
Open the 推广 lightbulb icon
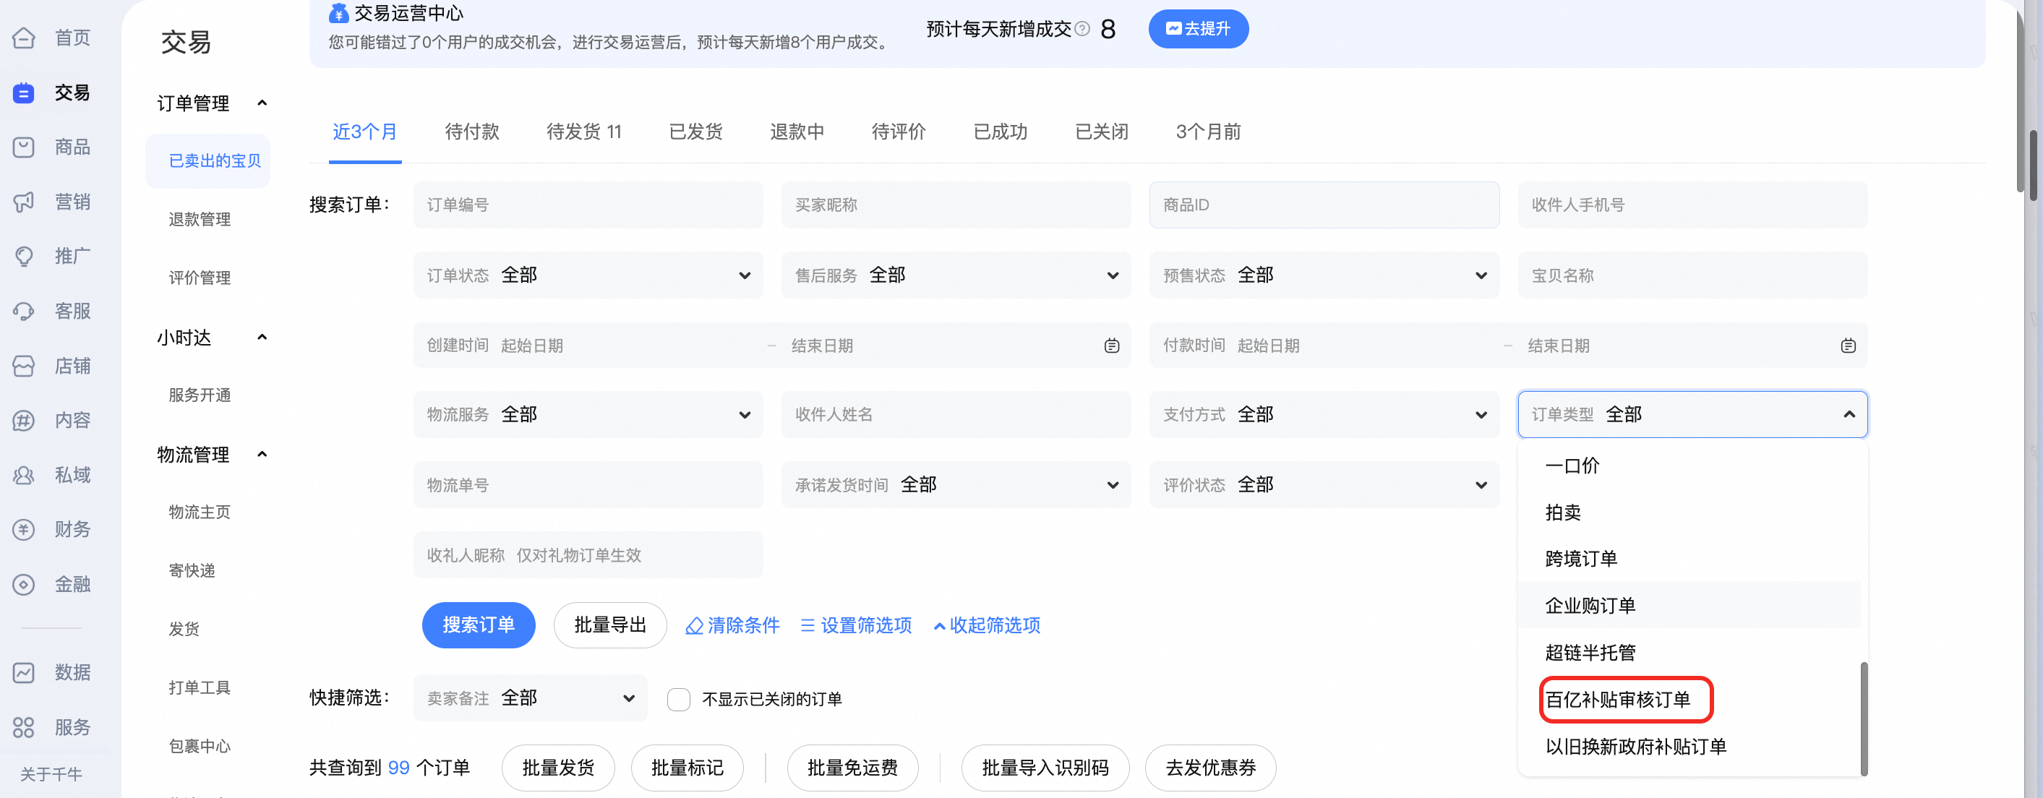[x=24, y=256]
